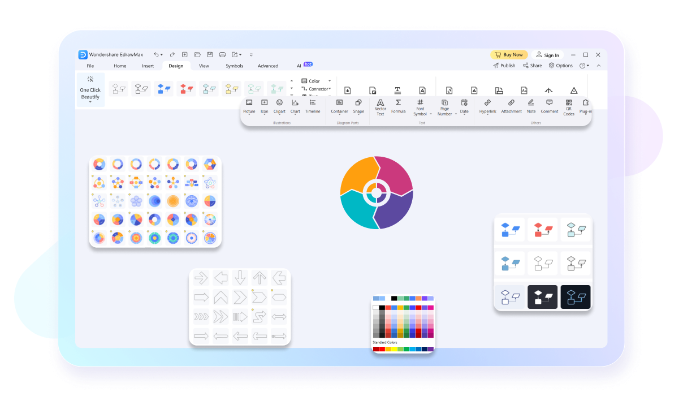
Task: Open the Plug-in option
Action: [x=586, y=106]
